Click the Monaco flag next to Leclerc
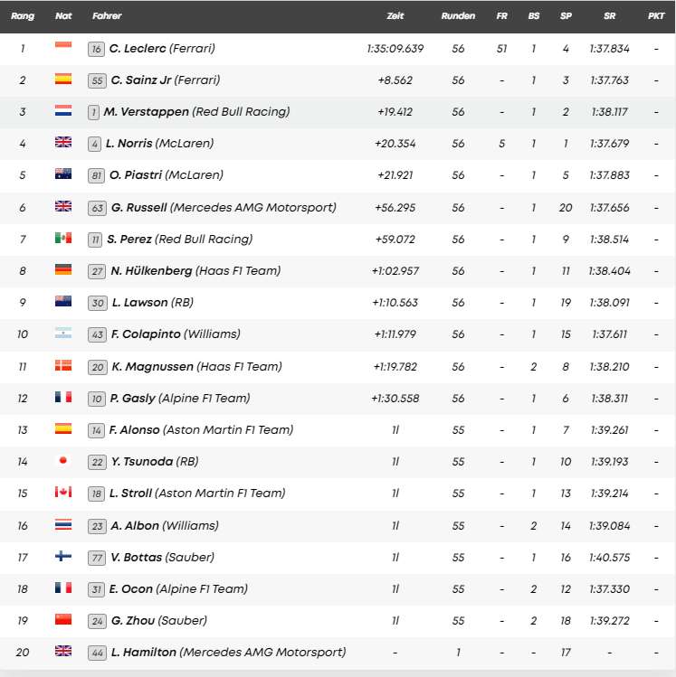The image size is (676, 677). (x=63, y=48)
